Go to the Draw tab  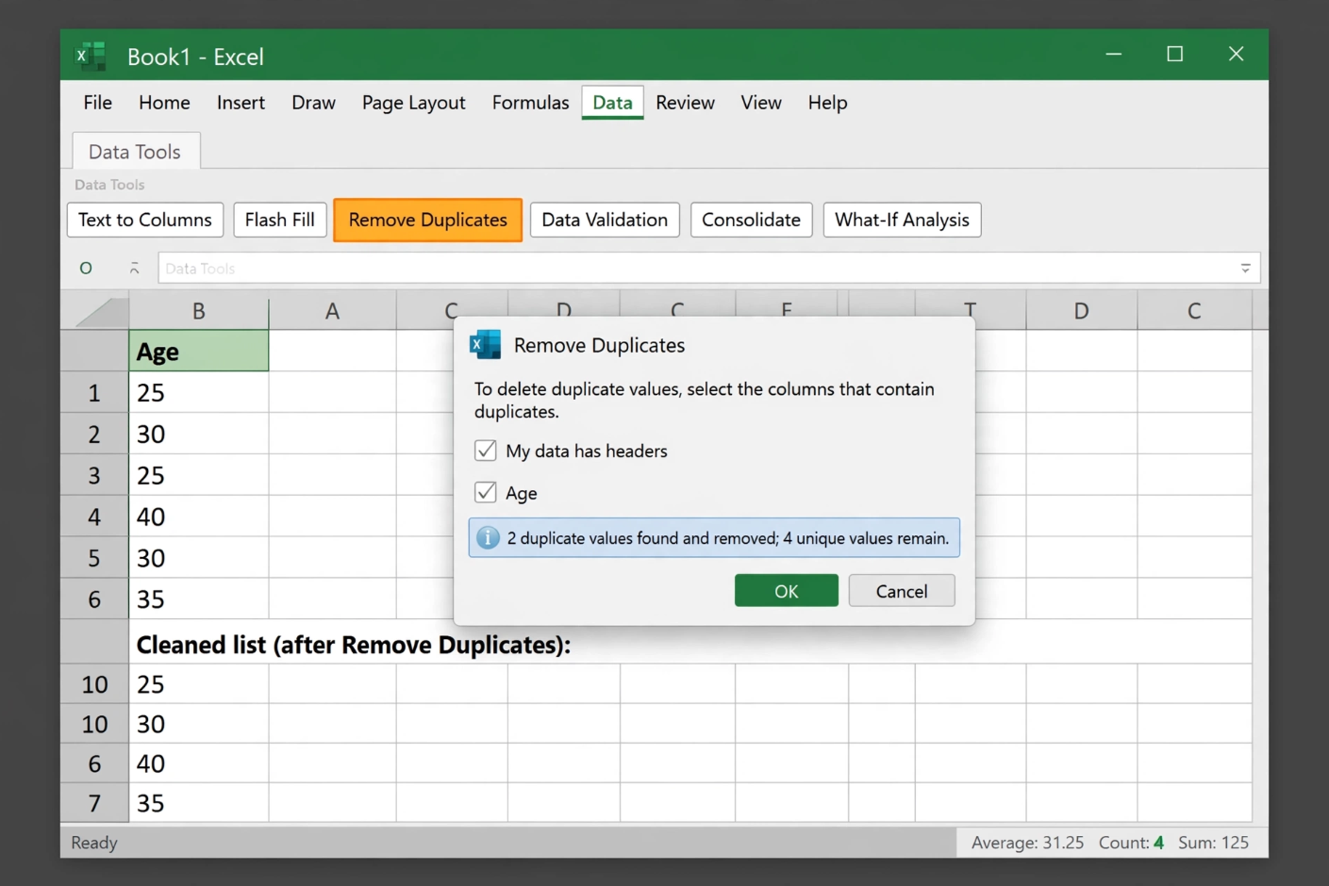(313, 103)
